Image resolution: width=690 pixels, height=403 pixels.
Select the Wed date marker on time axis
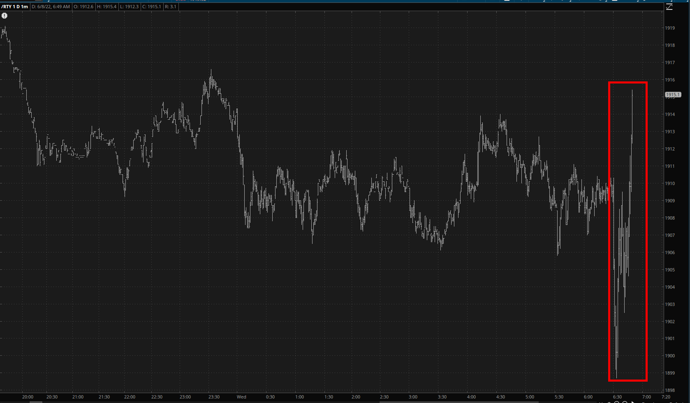(x=241, y=397)
